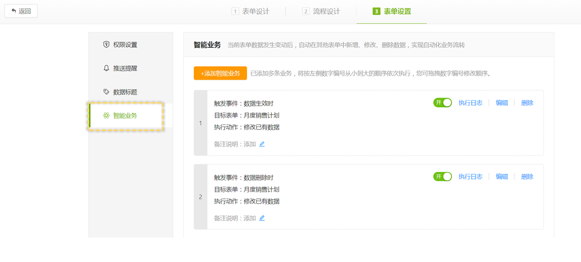Open 执行日志 for the 数据删除时 rule
Screen dimensions: 581x262
(470, 177)
